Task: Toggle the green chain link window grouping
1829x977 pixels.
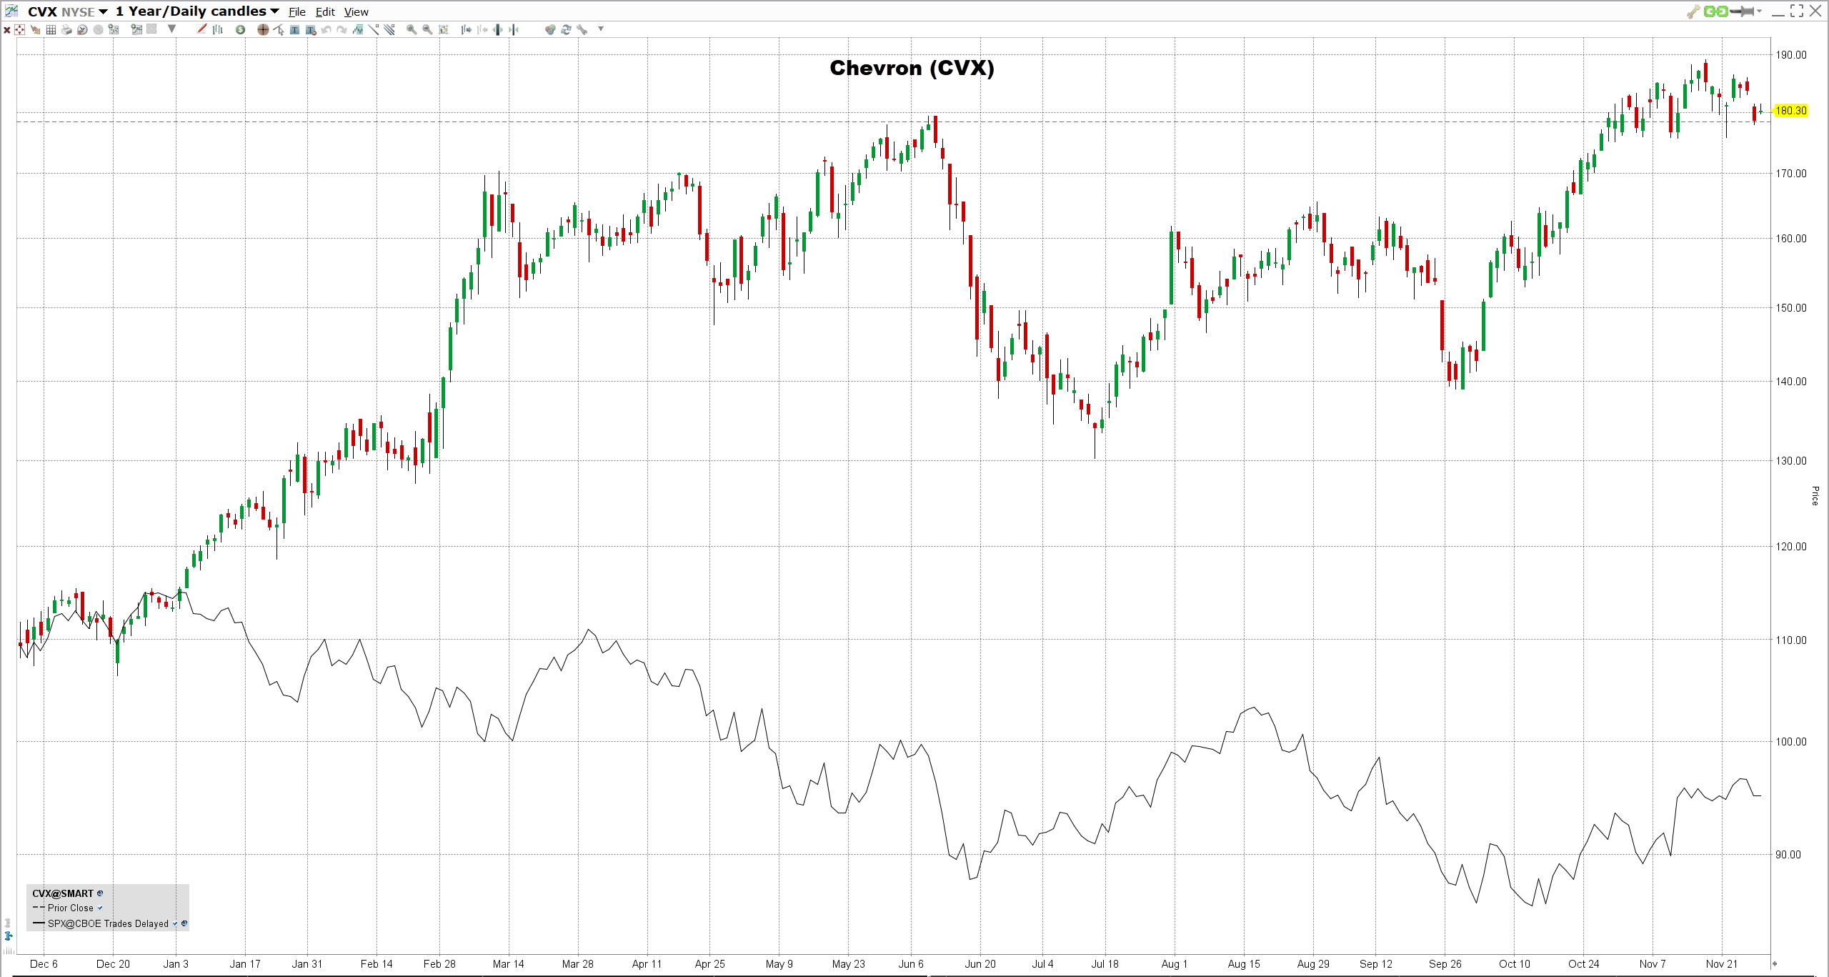Action: (1715, 11)
